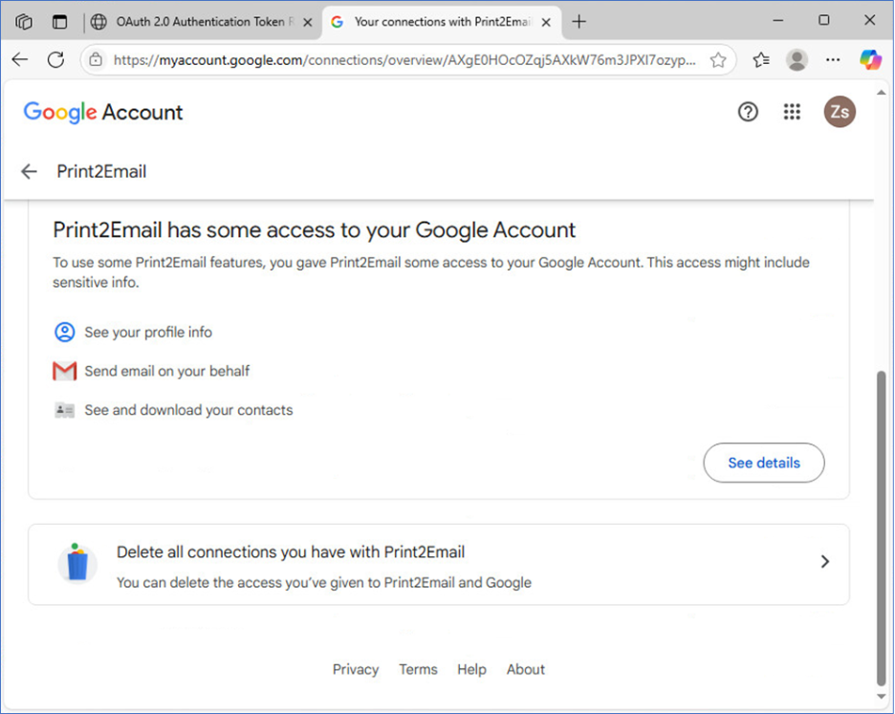Open a new browser tab

coord(578,22)
